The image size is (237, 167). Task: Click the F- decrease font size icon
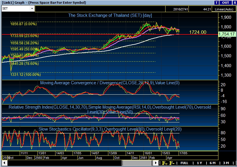point(172,163)
